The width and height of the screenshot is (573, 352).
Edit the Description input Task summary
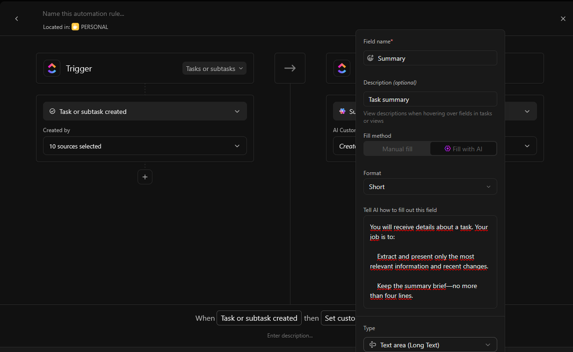(x=430, y=99)
